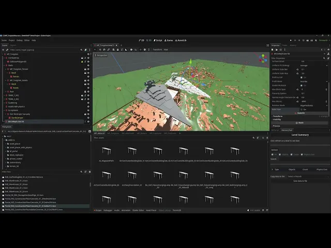
Task: Open the Prefit Mode dropdown
Action: click(x=314, y=82)
